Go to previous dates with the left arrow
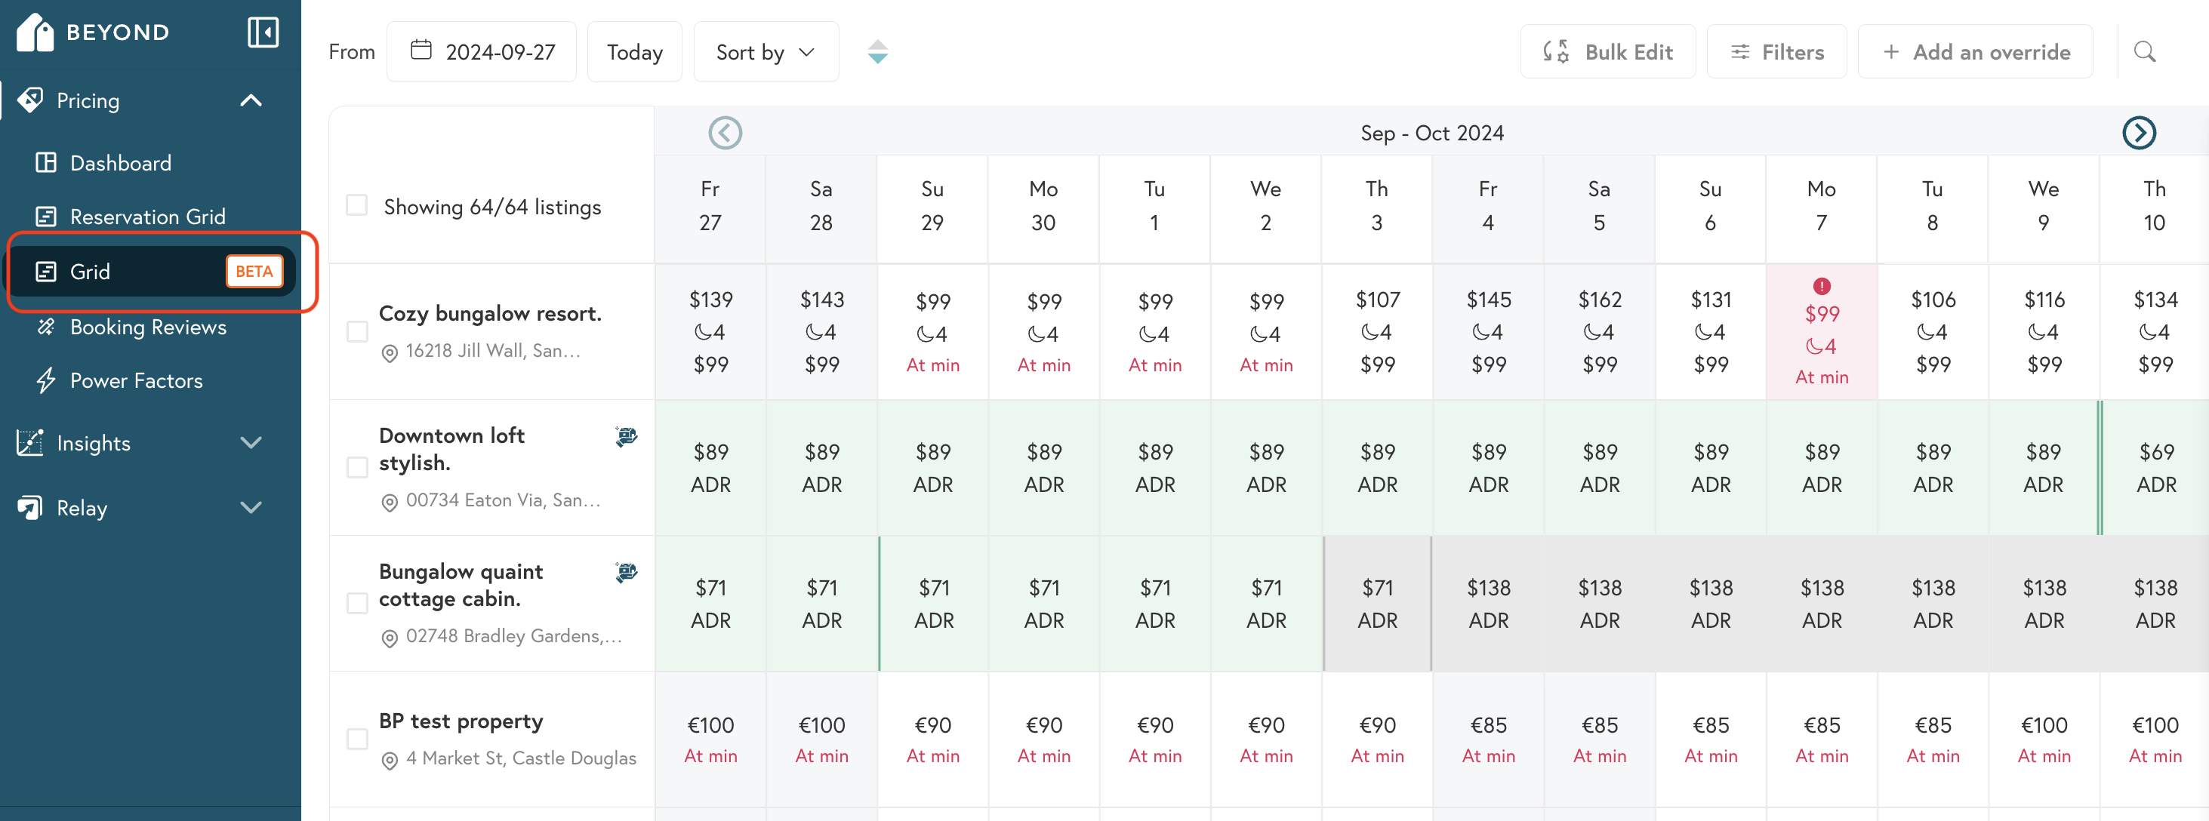Image resolution: width=2209 pixels, height=821 pixels. tap(725, 133)
